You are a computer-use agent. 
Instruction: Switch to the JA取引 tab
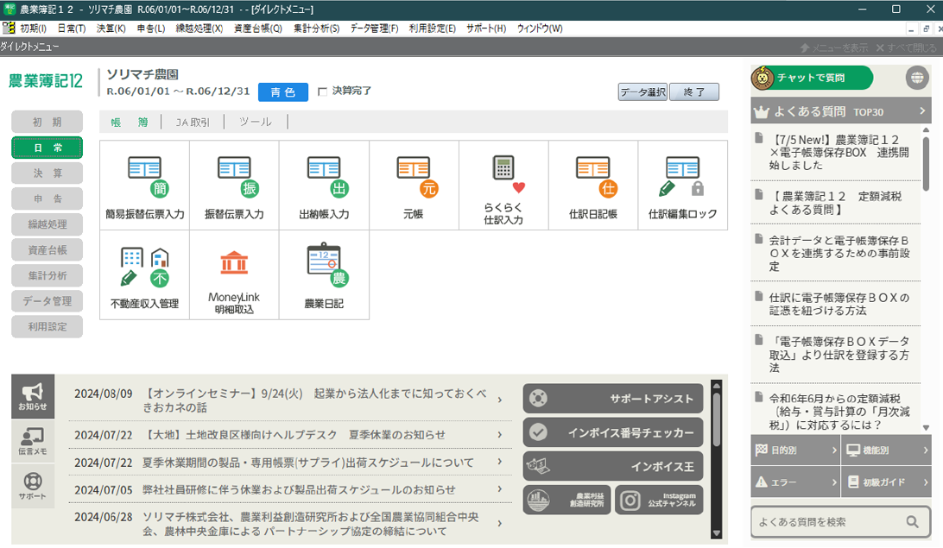[193, 123]
